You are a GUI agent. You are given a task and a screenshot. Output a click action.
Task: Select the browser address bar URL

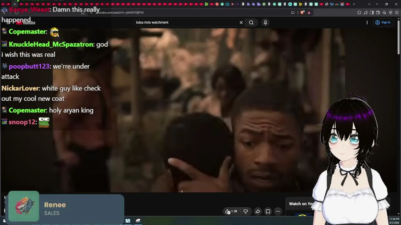pos(120,12)
